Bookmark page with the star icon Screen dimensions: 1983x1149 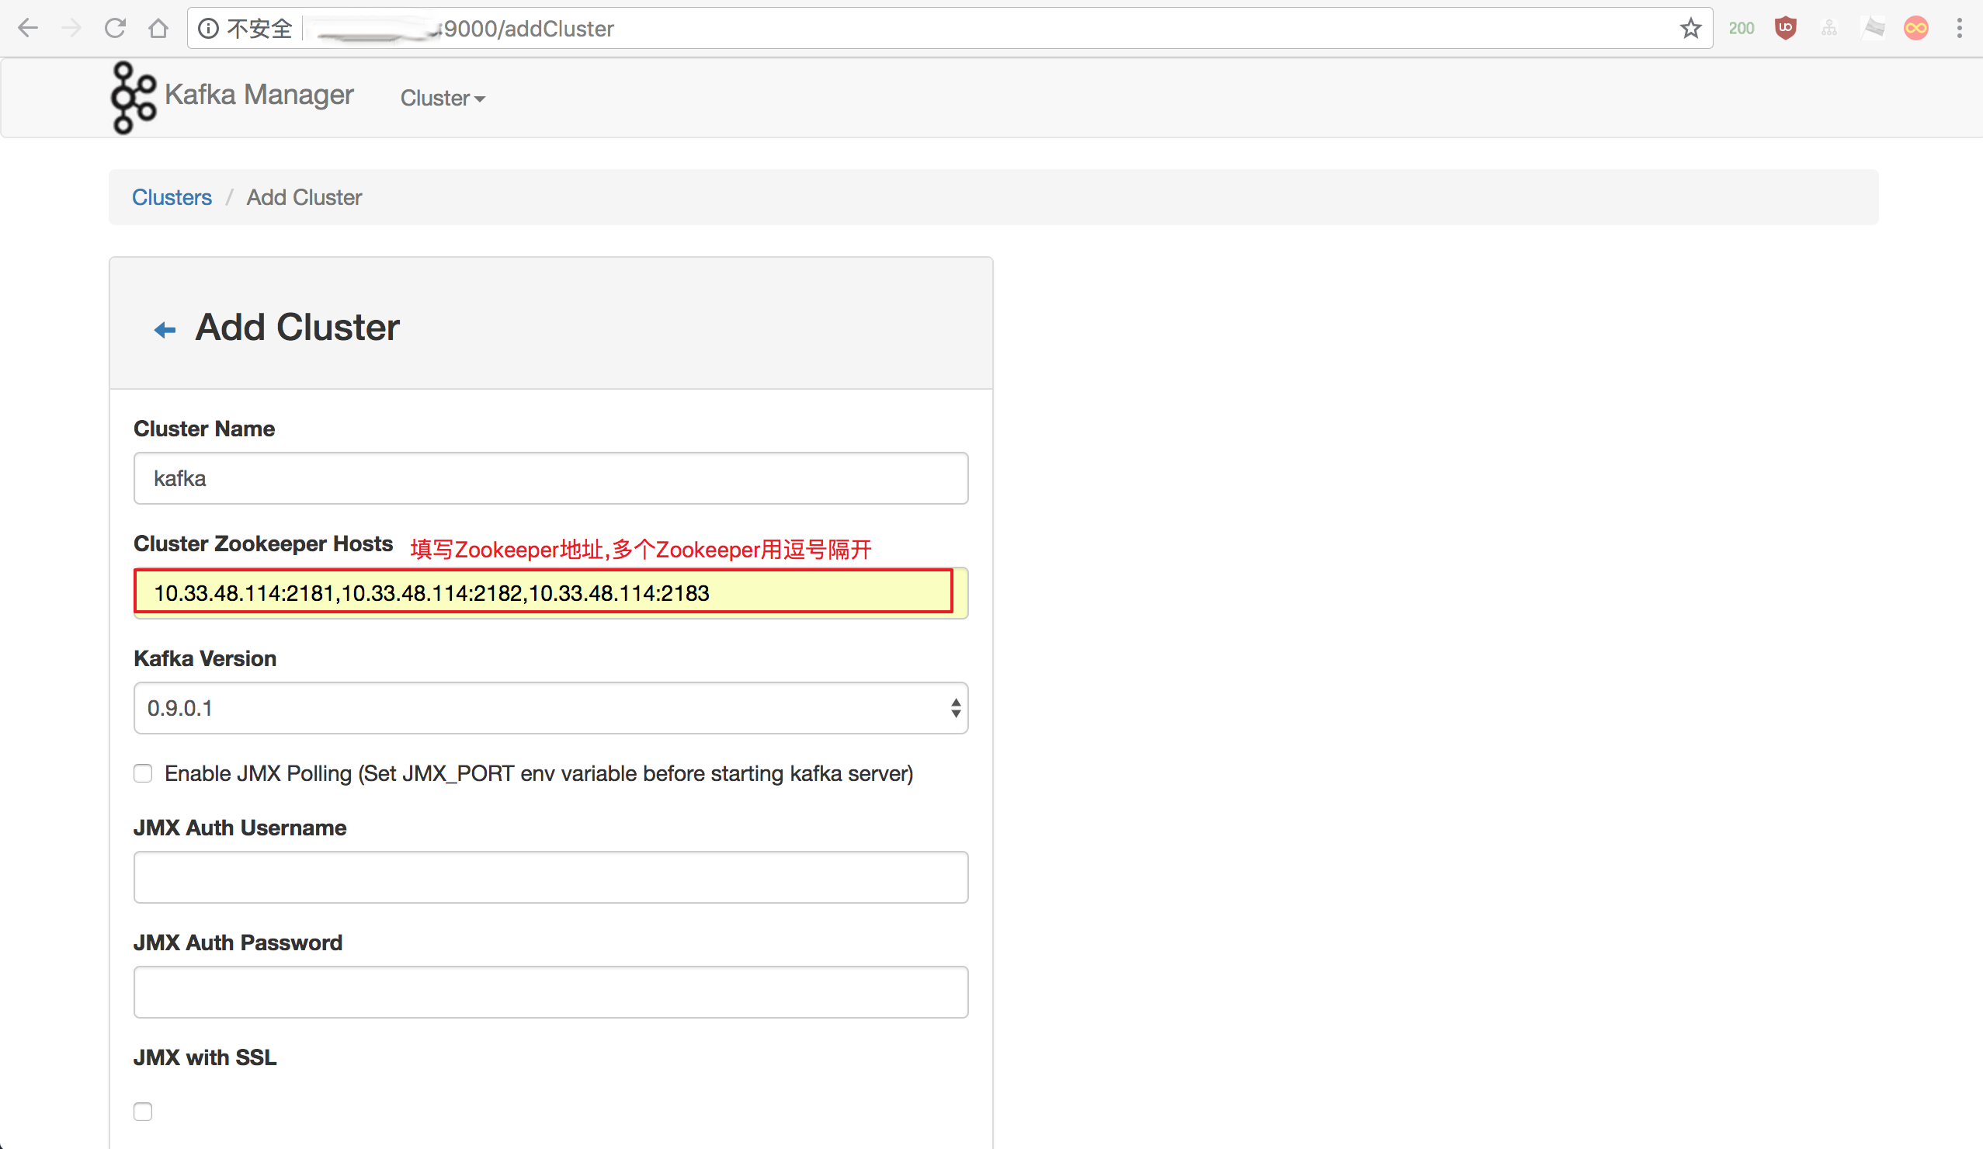pos(1690,30)
